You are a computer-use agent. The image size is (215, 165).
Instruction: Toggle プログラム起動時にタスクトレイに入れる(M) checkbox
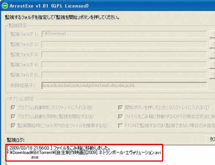[x=13, y=108]
